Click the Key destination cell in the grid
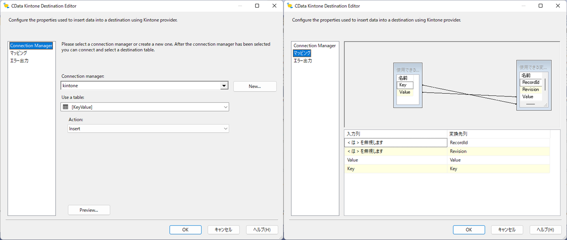Image resolution: width=567 pixels, height=240 pixels. pos(498,169)
